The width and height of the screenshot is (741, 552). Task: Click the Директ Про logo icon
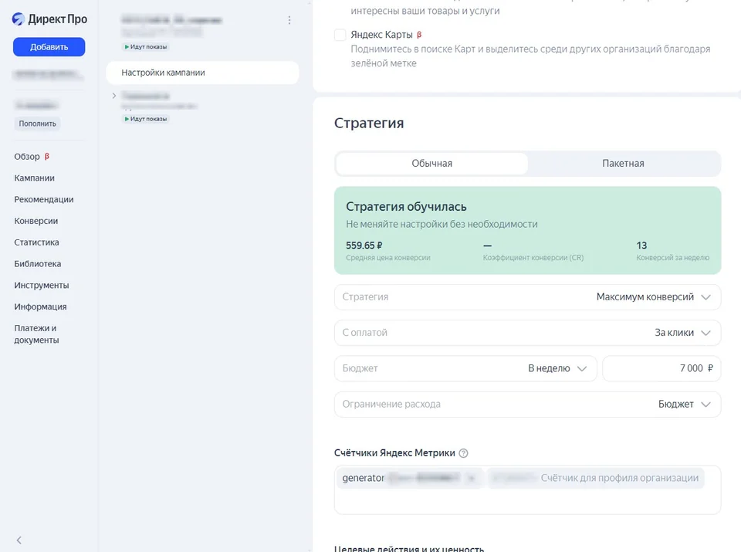tap(18, 19)
